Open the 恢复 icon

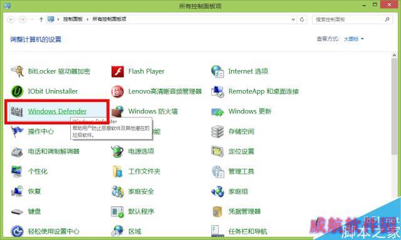[17, 191]
